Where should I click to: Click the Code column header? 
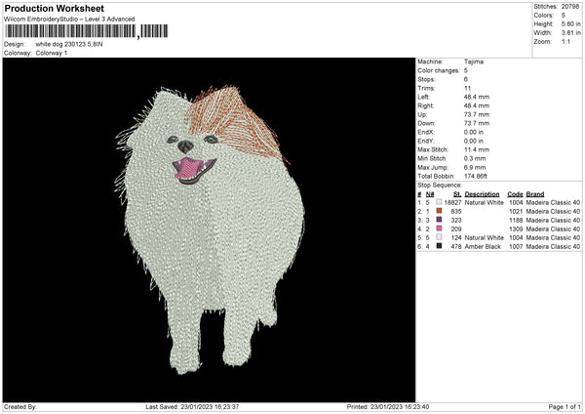515,193
